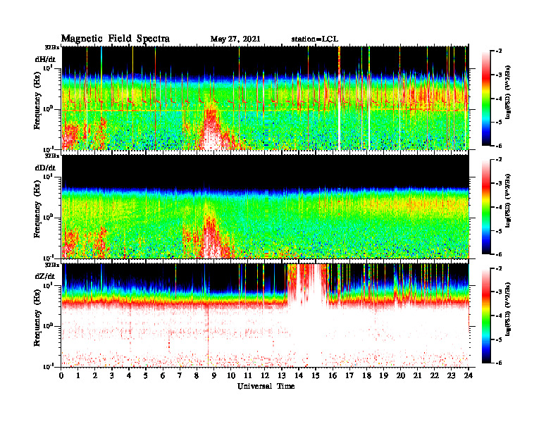Click the hour 6 tick label

coord(163,375)
